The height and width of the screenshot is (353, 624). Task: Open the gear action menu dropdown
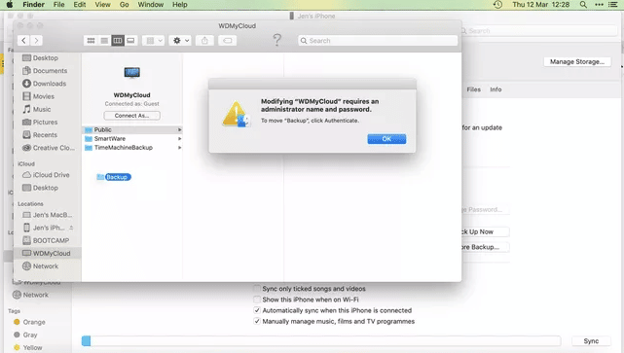pos(180,41)
